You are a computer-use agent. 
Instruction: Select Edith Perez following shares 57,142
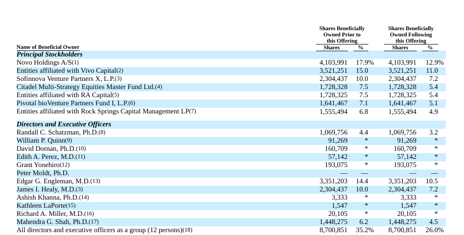407,157
